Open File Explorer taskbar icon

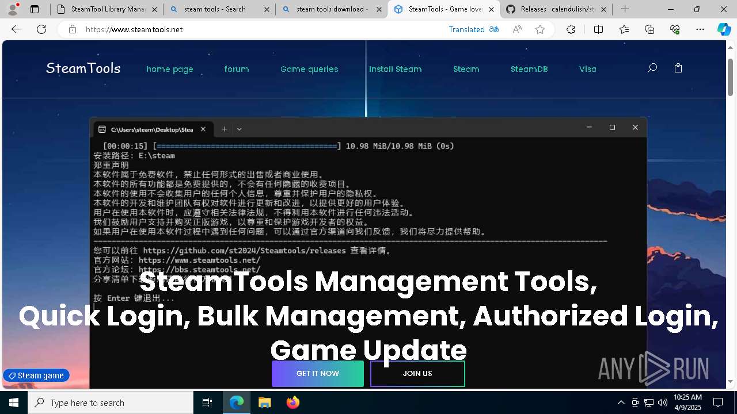tap(264, 402)
